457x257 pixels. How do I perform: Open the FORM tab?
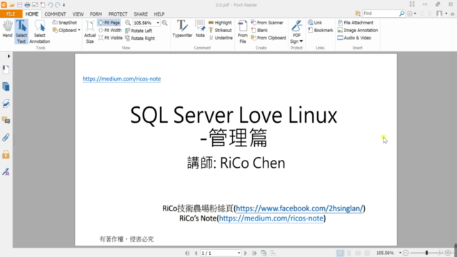pos(96,14)
